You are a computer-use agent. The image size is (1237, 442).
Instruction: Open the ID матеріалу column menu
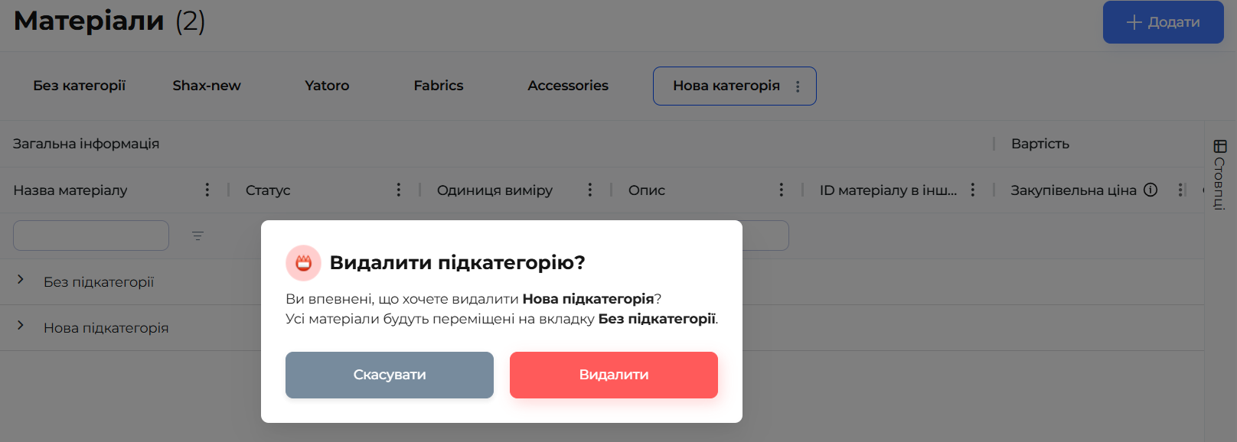tap(972, 190)
